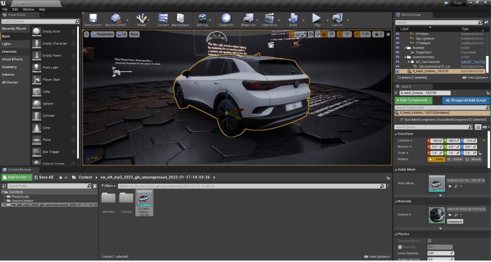
Task: Open the Textures dropdown under Element 0
Action: (x=455, y=222)
